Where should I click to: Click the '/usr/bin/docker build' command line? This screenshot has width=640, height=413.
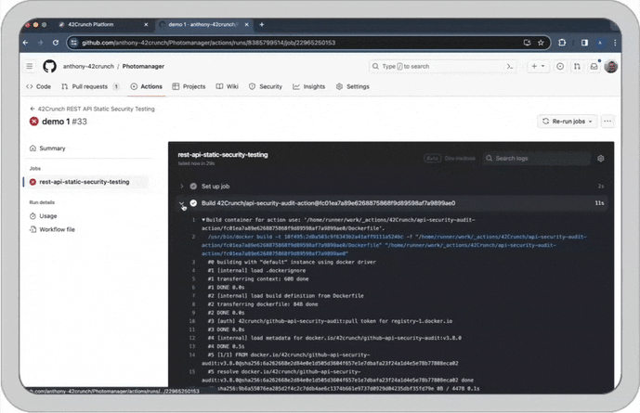(x=394, y=245)
